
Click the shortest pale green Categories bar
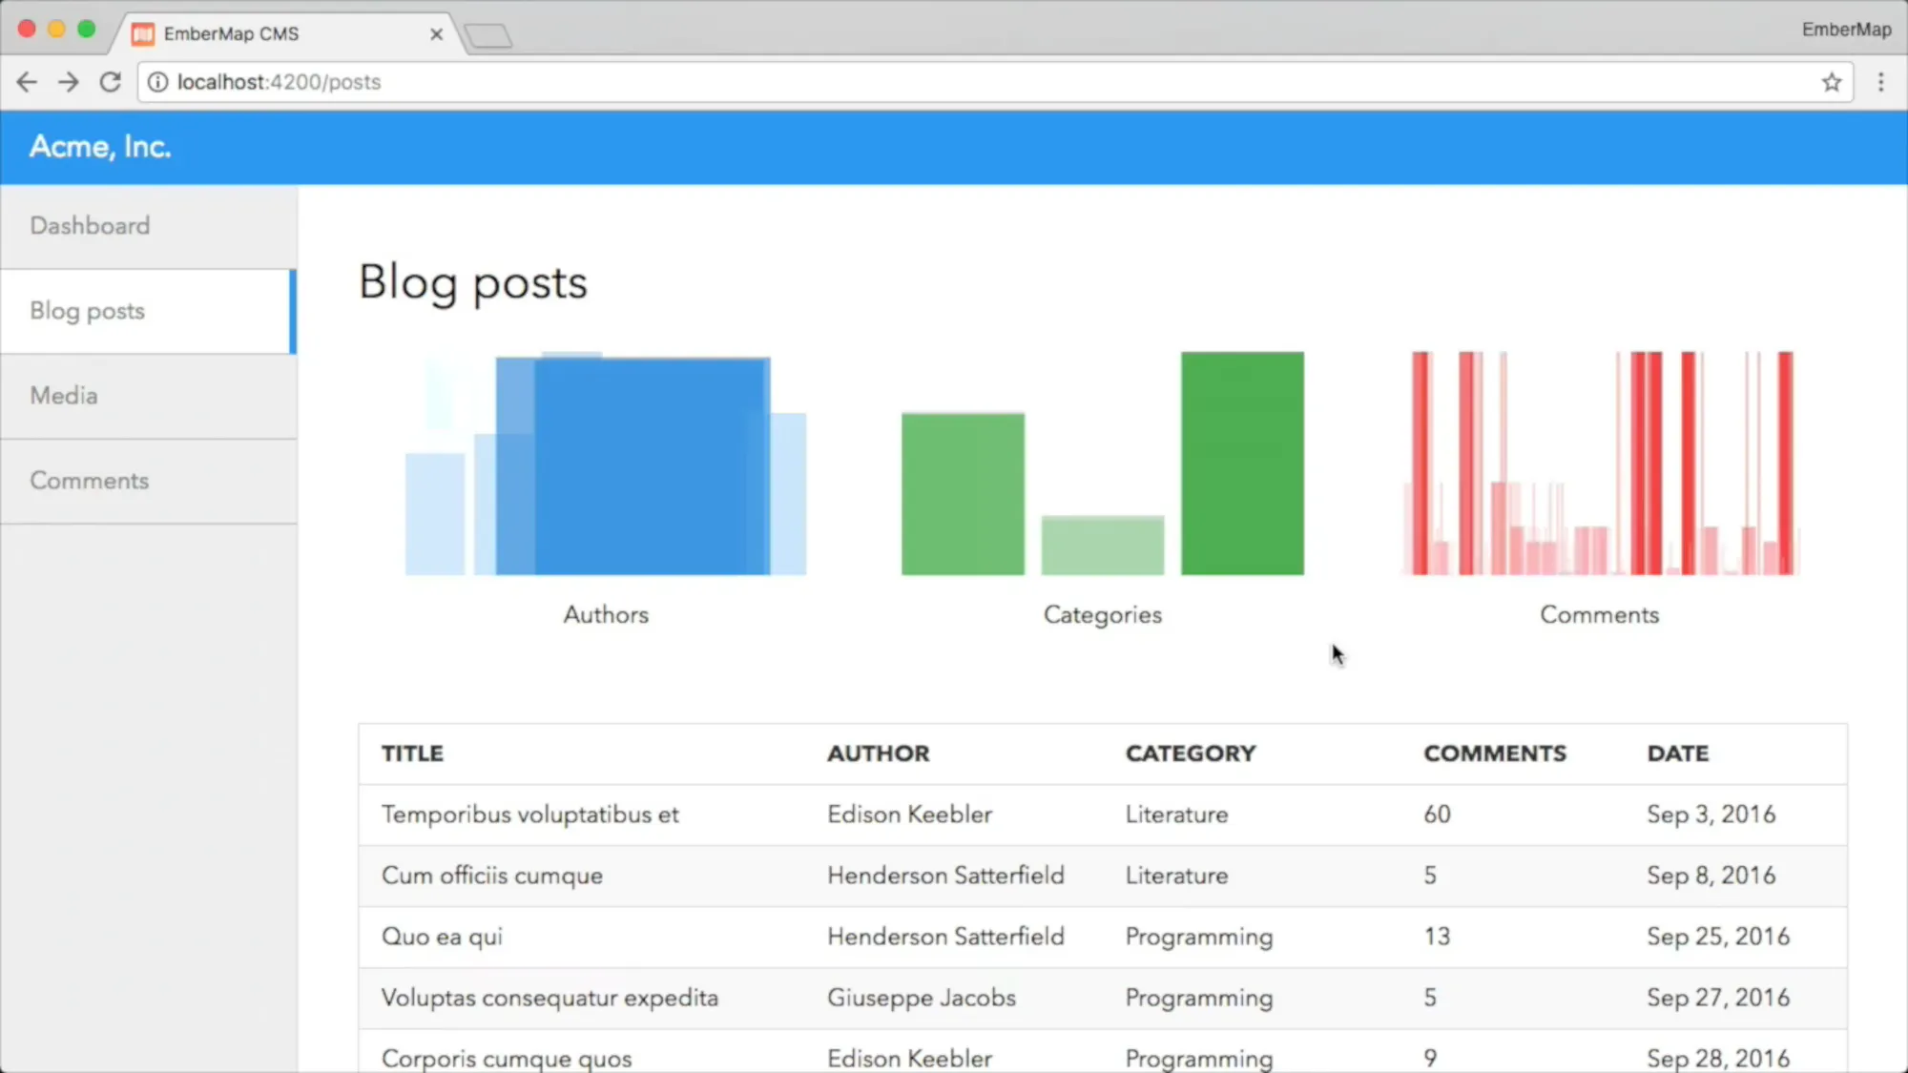click(x=1102, y=546)
